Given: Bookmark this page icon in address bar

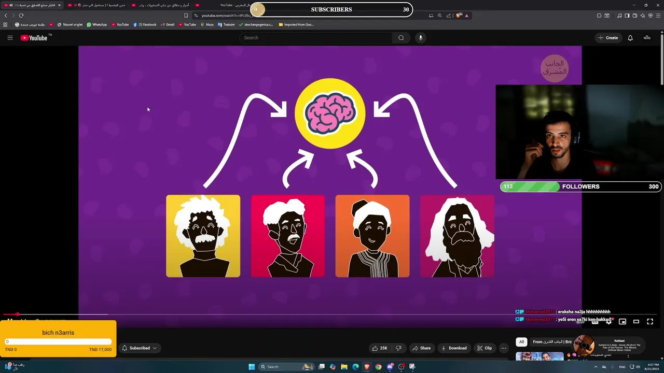Looking at the screenshot, I should click(186, 16).
